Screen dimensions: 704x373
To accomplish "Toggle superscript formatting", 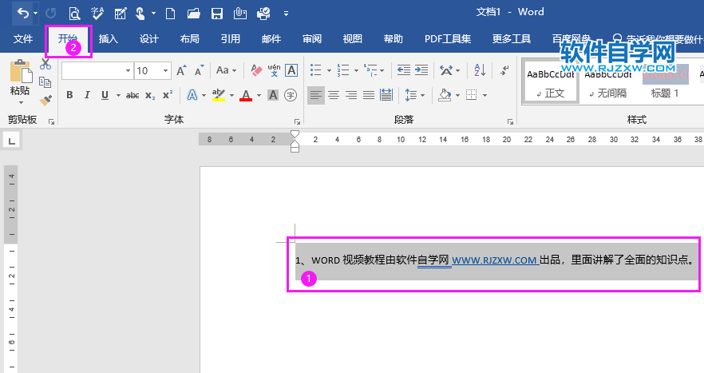I will (x=168, y=95).
